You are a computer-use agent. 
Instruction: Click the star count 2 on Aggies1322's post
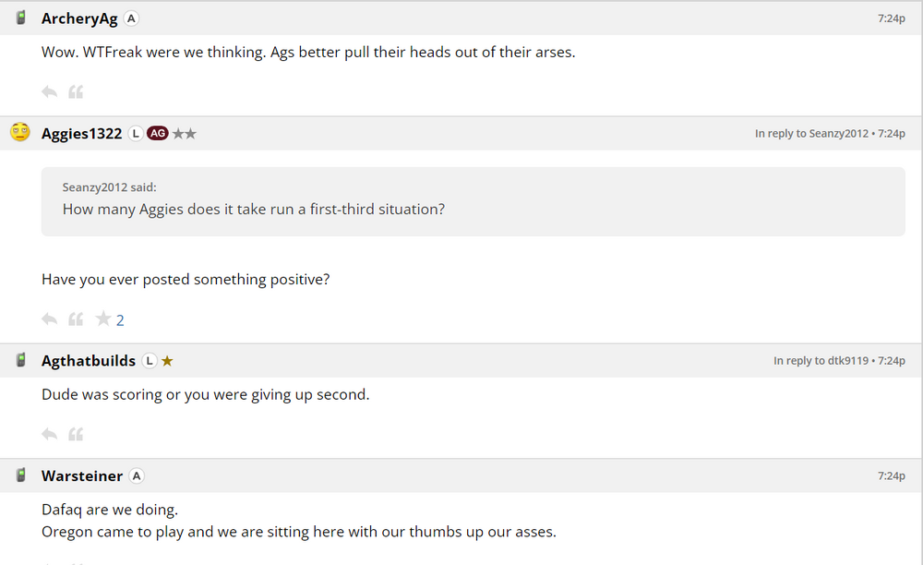(120, 320)
